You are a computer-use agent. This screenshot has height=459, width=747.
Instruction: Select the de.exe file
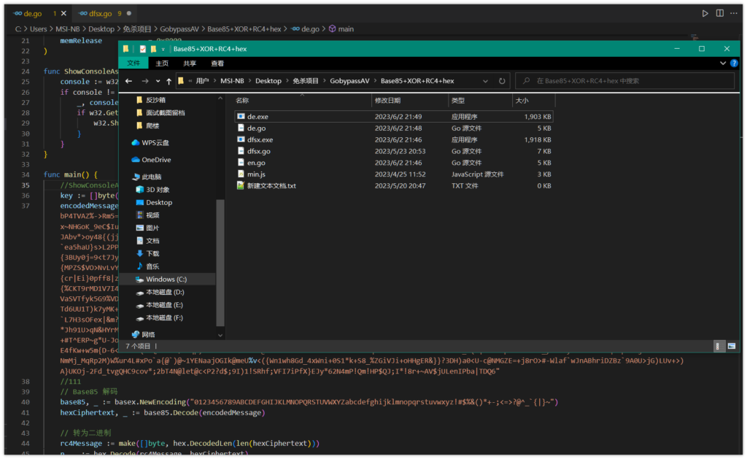(x=393, y=117)
